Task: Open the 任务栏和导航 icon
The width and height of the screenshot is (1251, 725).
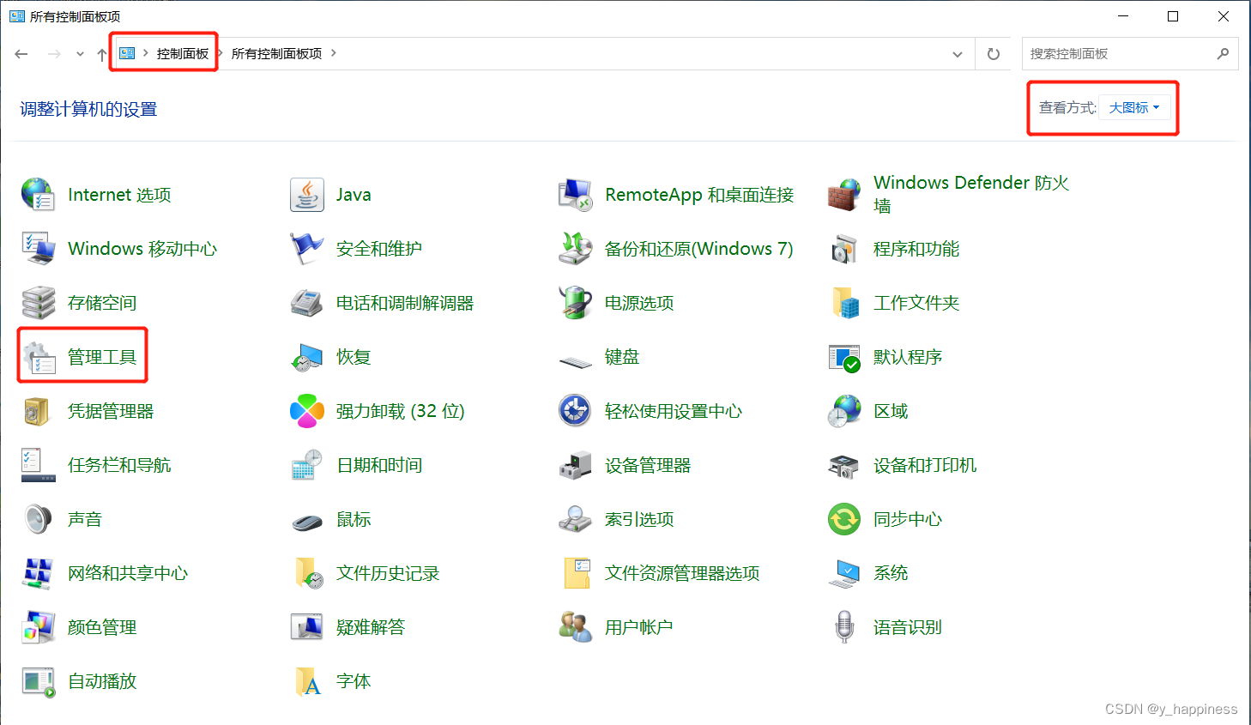Action: [x=38, y=465]
